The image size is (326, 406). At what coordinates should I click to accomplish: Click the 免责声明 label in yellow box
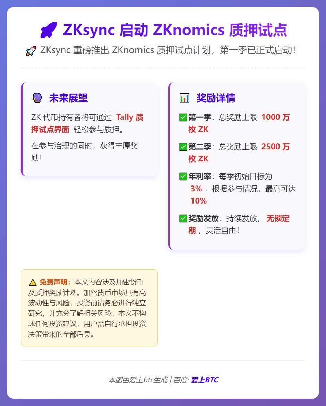pyautogui.click(x=55, y=282)
